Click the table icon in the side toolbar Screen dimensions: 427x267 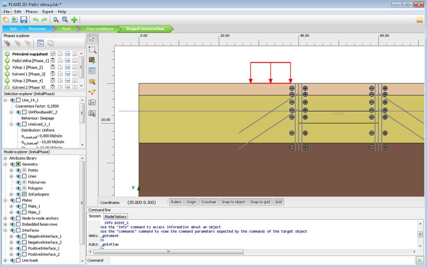92,71
